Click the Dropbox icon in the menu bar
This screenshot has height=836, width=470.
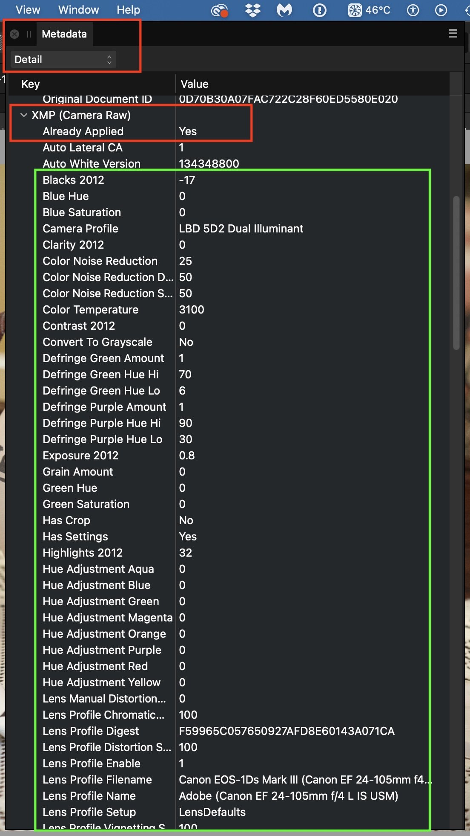(x=253, y=10)
